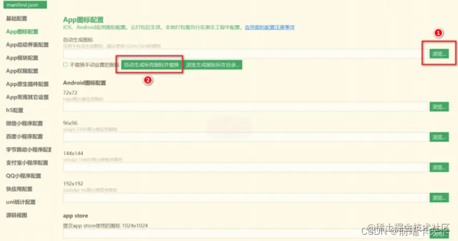Screen dimensions: 458x241
Task: Browse for the 72x72 Android icon
Action: (439, 107)
